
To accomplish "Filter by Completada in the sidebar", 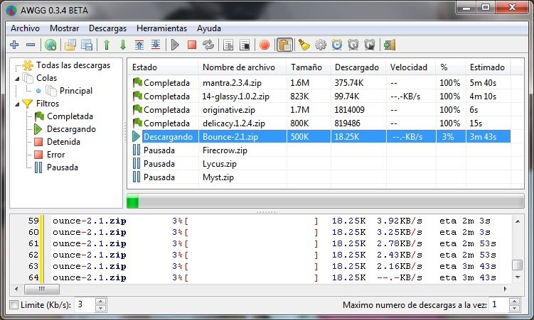I will click(x=70, y=116).
